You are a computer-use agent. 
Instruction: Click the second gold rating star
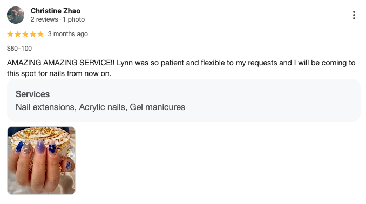(18, 34)
